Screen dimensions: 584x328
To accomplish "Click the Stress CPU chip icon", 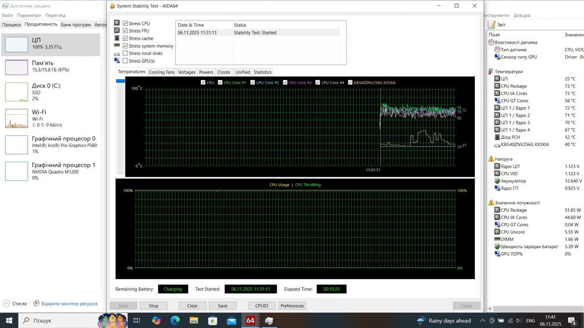I will tap(117, 23).
